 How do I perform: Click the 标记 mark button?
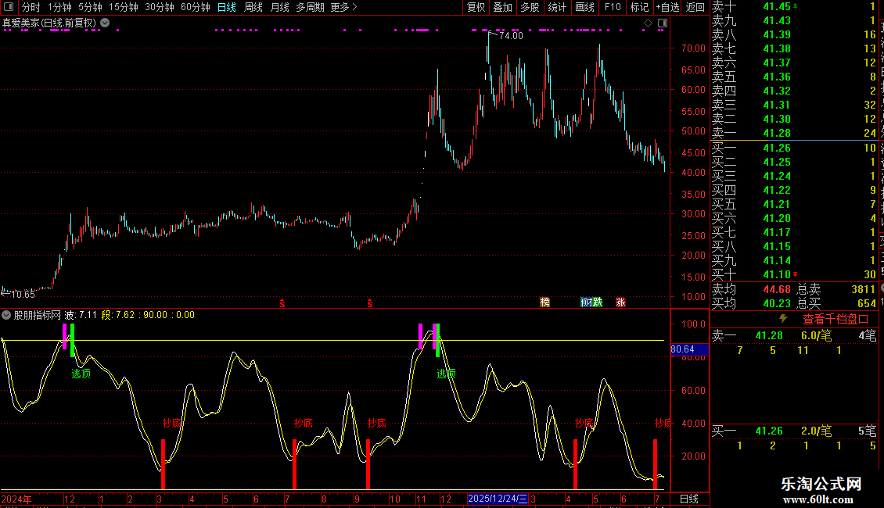coord(639,7)
